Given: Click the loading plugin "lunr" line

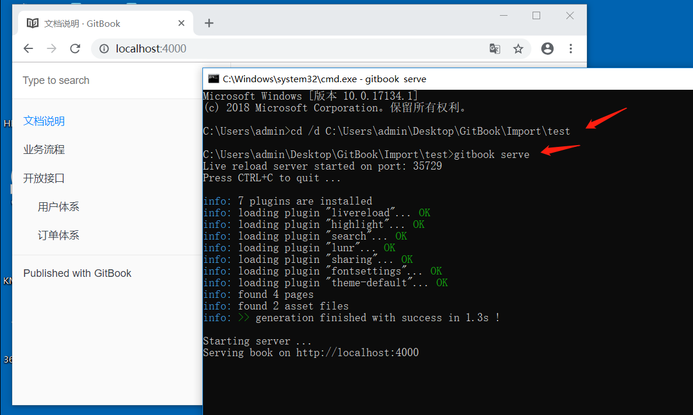Looking at the screenshot, I should (x=299, y=248).
